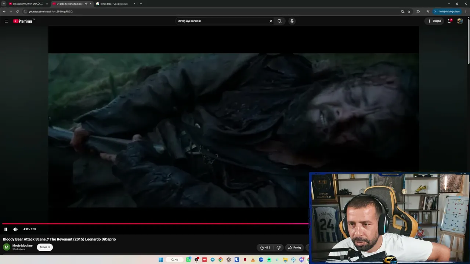
Task: Open a new browser tab
Action: [141, 4]
